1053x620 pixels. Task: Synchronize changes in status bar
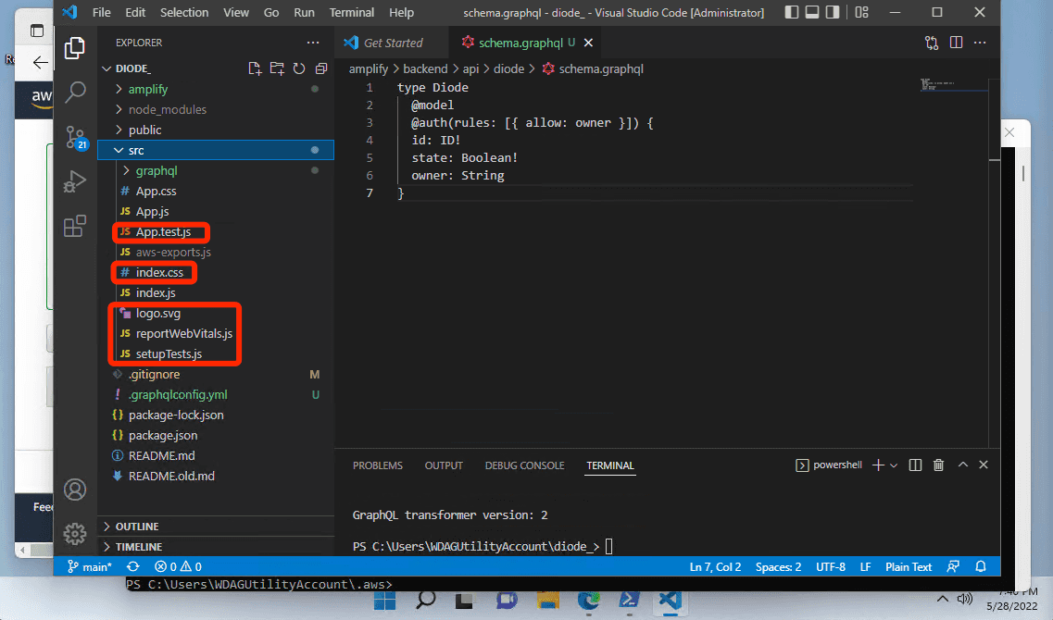[133, 567]
